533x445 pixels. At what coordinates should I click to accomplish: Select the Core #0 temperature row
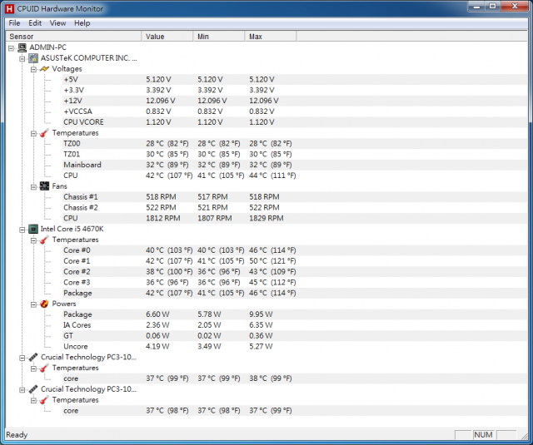295,250
